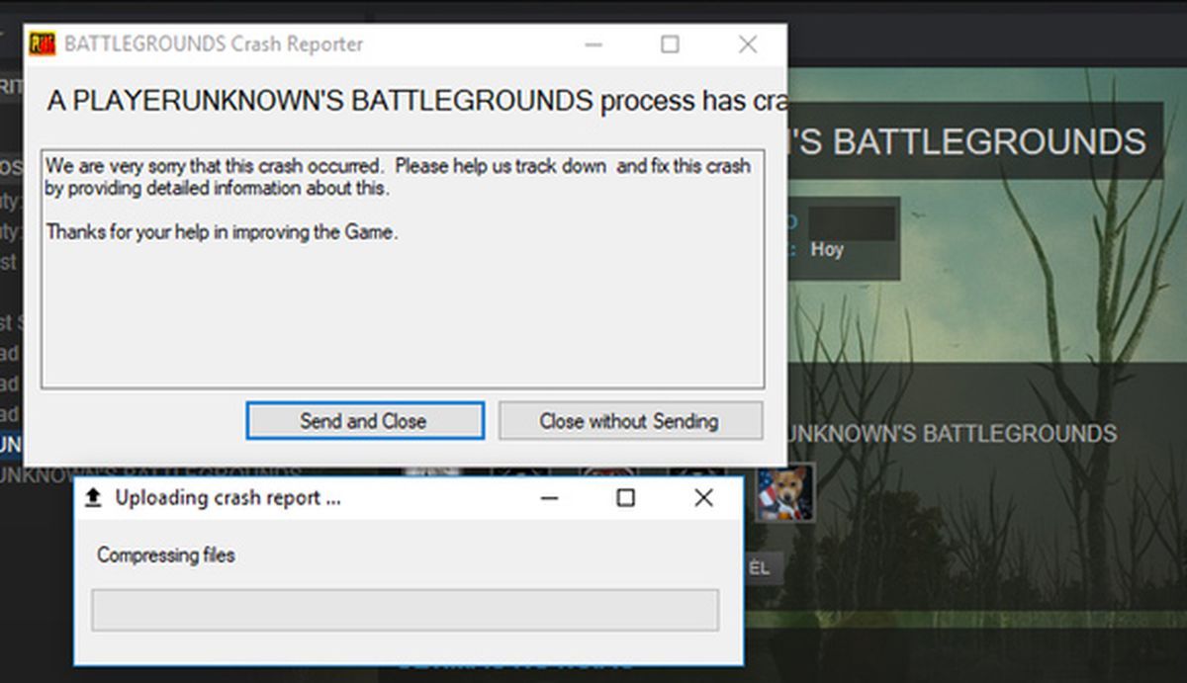This screenshot has height=683, width=1187.
Task: Click the 'BATTLEGROUNDS Crash Reporter' title text
Action: (x=214, y=44)
